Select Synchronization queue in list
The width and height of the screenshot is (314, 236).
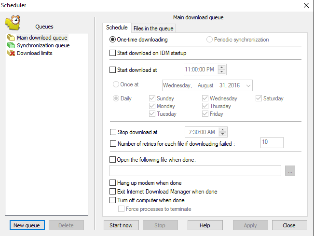coord(43,45)
